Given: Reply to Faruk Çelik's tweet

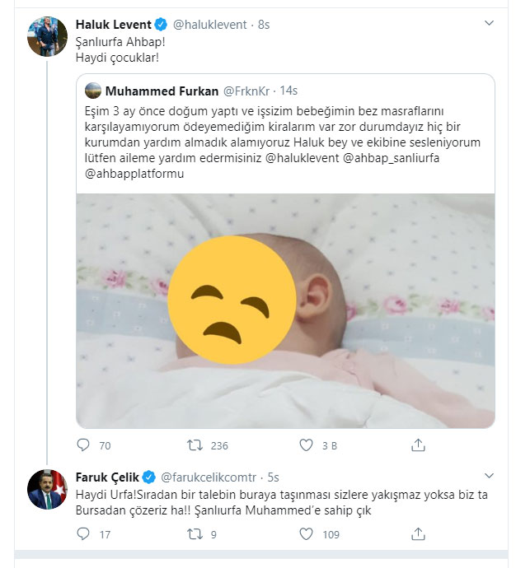Looking at the screenshot, I should [x=82, y=533].
